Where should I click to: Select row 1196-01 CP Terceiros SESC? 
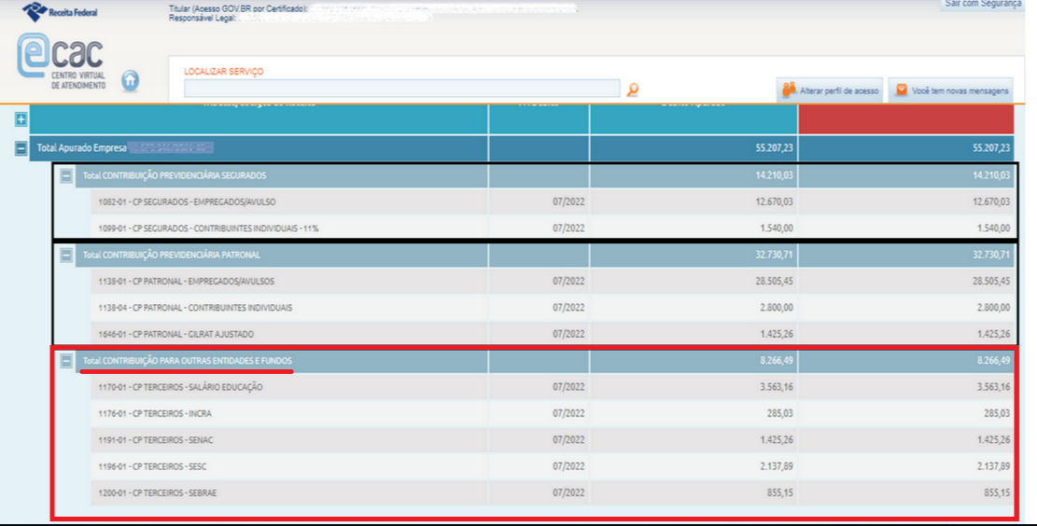click(553, 466)
